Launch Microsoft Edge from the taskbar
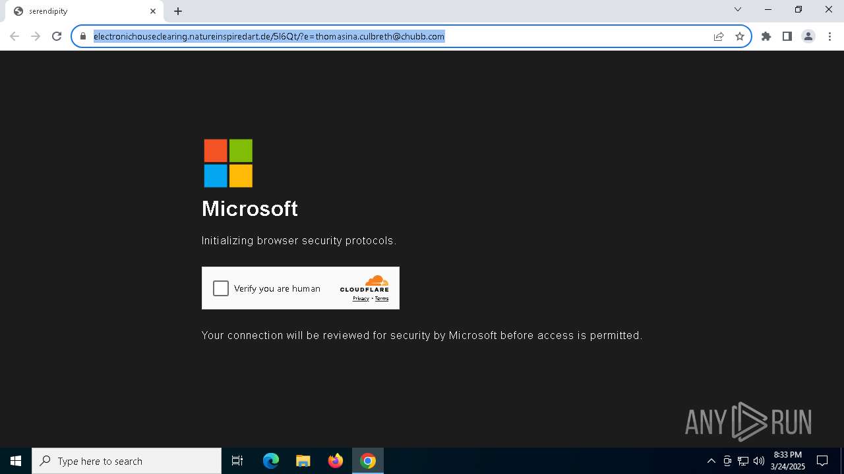 click(271, 461)
